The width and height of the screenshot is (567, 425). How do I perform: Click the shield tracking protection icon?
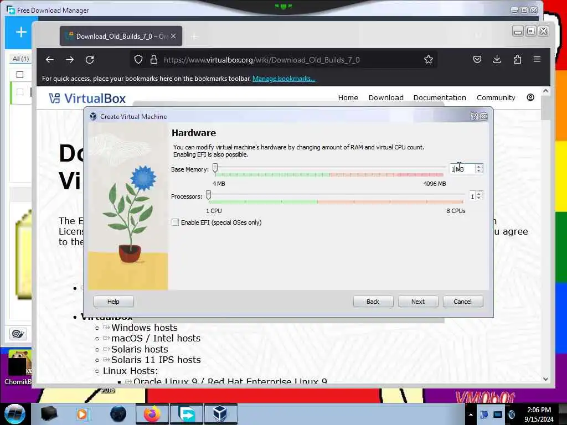pyautogui.click(x=138, y=60)
